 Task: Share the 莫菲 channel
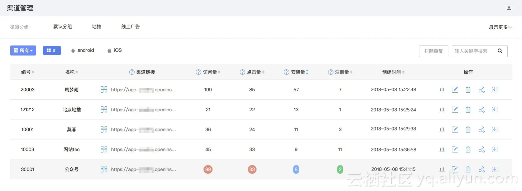point(481,130)
